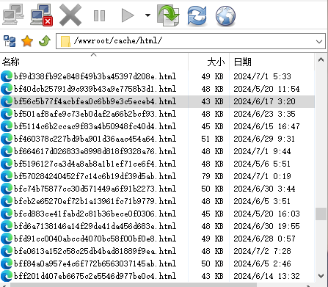
Task: Click the Edge icon of bf501af8... file
Action: coord(7,114)
